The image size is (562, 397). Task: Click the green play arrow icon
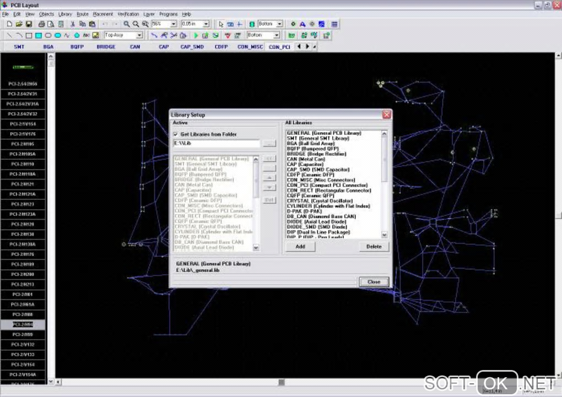click(x=196, y=35)
